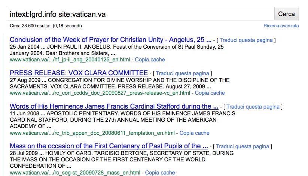Open the Ricerca avanzata link

point(281,26)
